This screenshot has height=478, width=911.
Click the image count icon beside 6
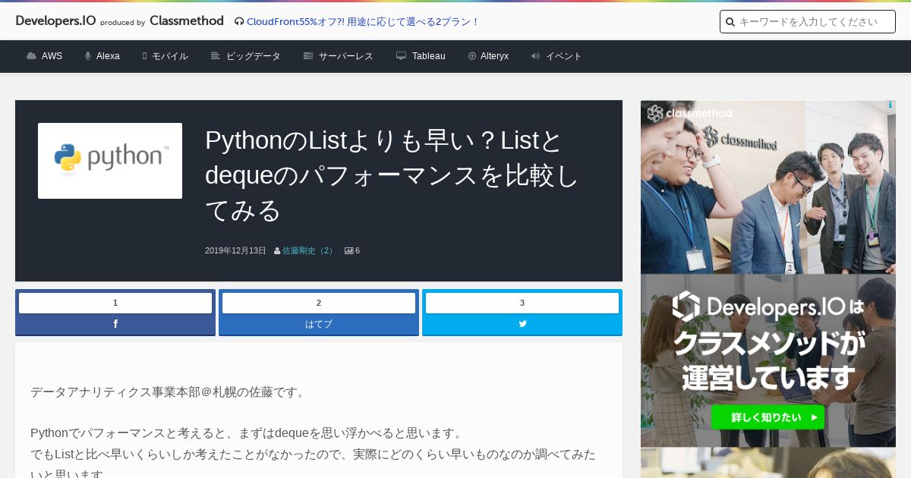tap(349, 250)
